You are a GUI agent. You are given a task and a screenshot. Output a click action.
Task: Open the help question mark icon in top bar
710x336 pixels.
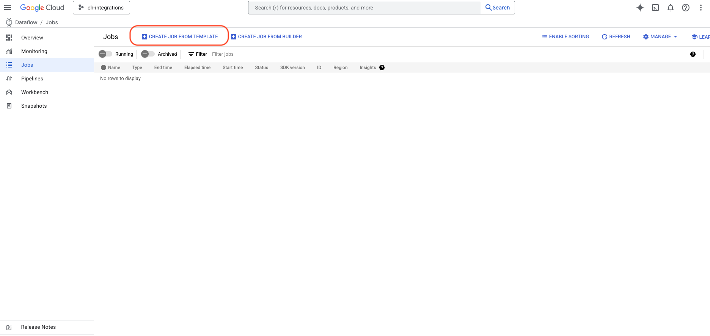pos(686,8)
